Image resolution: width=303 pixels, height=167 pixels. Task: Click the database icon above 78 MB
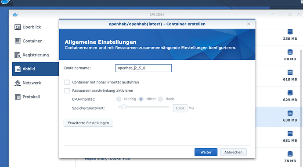click(x=290, y=154)
